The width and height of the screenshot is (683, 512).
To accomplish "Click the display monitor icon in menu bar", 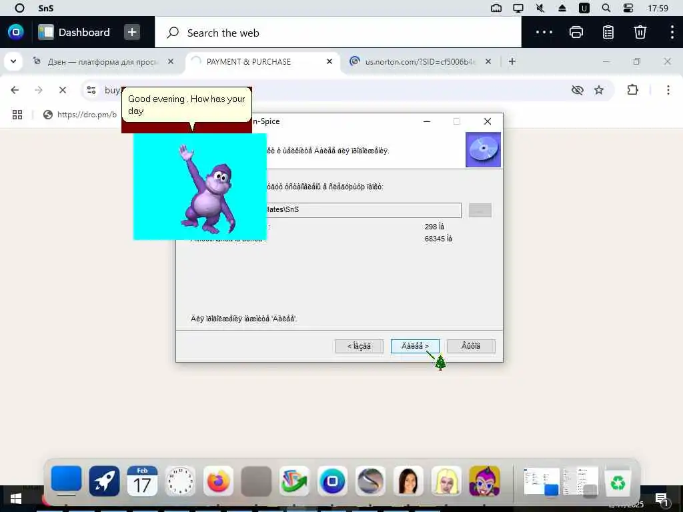I will pos(518,8).
